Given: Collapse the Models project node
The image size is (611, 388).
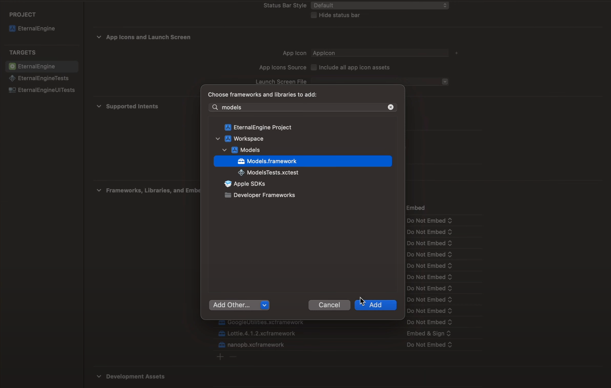Looking at the screenshot, I should point(225,150).
